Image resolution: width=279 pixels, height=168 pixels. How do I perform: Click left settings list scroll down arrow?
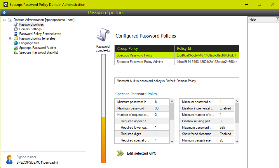[172, 142]
